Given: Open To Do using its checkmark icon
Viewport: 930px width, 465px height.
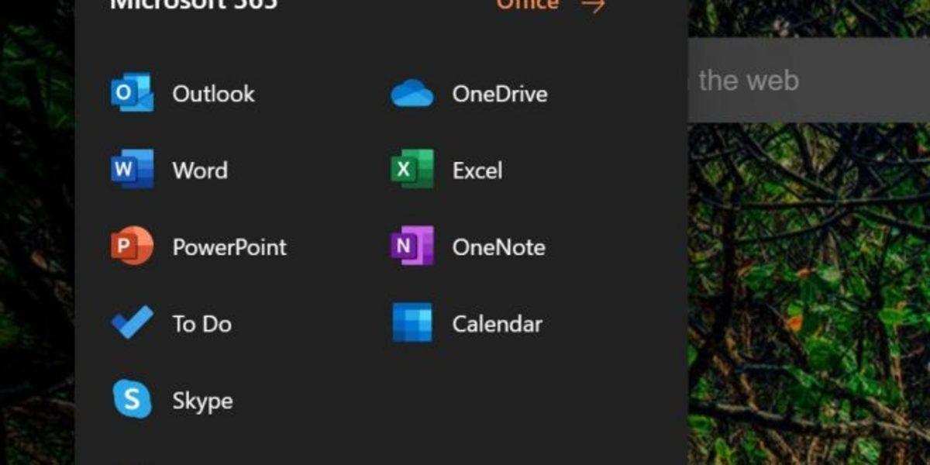Looking at the screenshot, I should (132, 323).
